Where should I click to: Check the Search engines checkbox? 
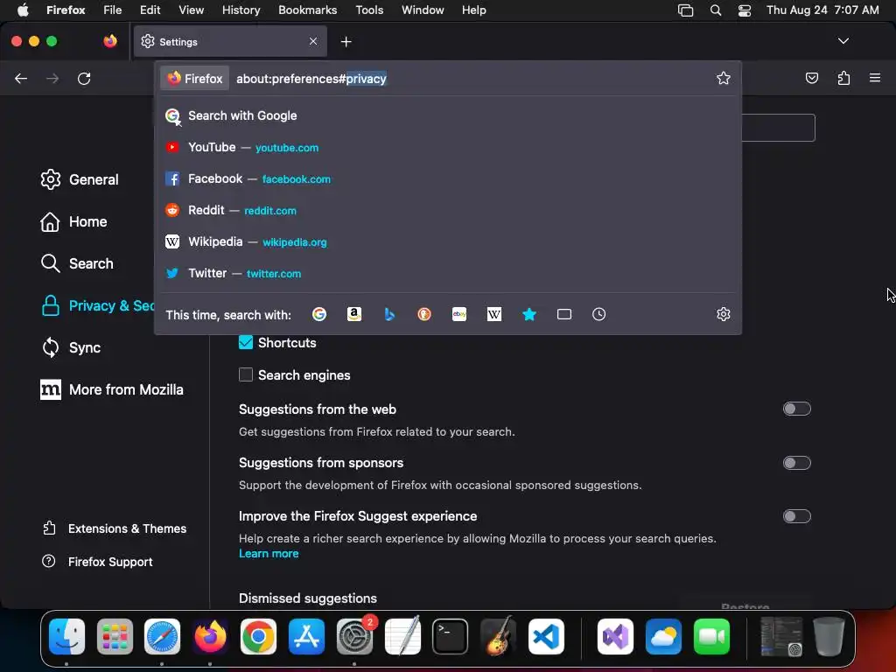(x=246, y=374)
